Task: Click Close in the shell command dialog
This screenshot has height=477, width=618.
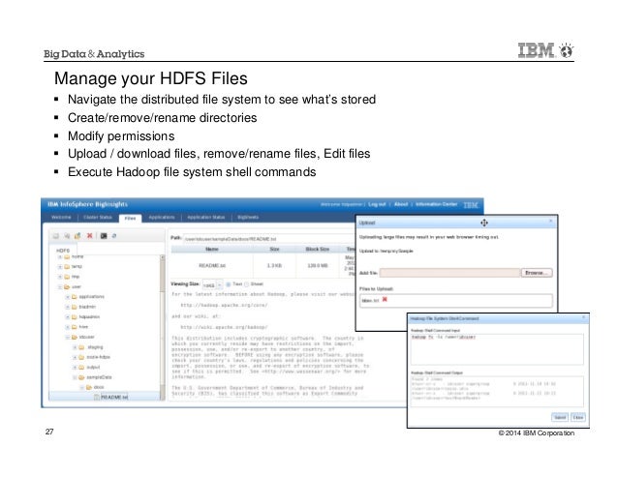Action: coord(578,417)
